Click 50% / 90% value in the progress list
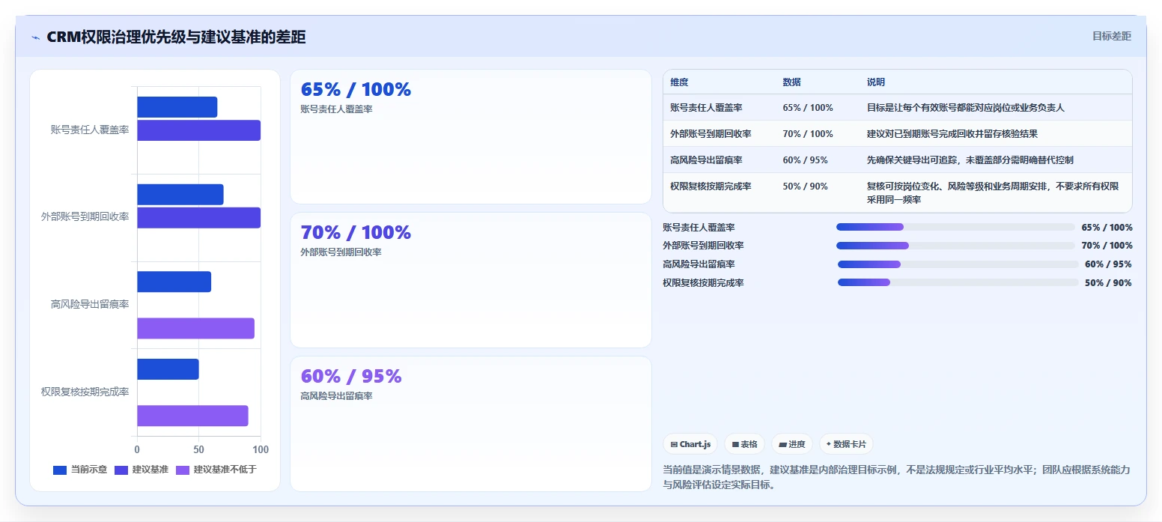Viewport: 1162px width, 522px height. (x=1108, y=283)
